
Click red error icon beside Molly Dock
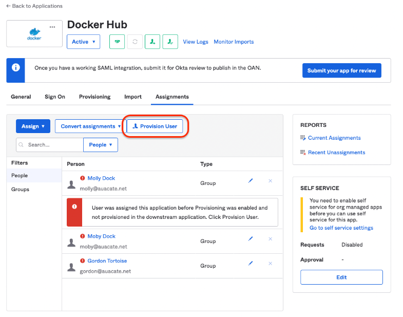[82, 178]
